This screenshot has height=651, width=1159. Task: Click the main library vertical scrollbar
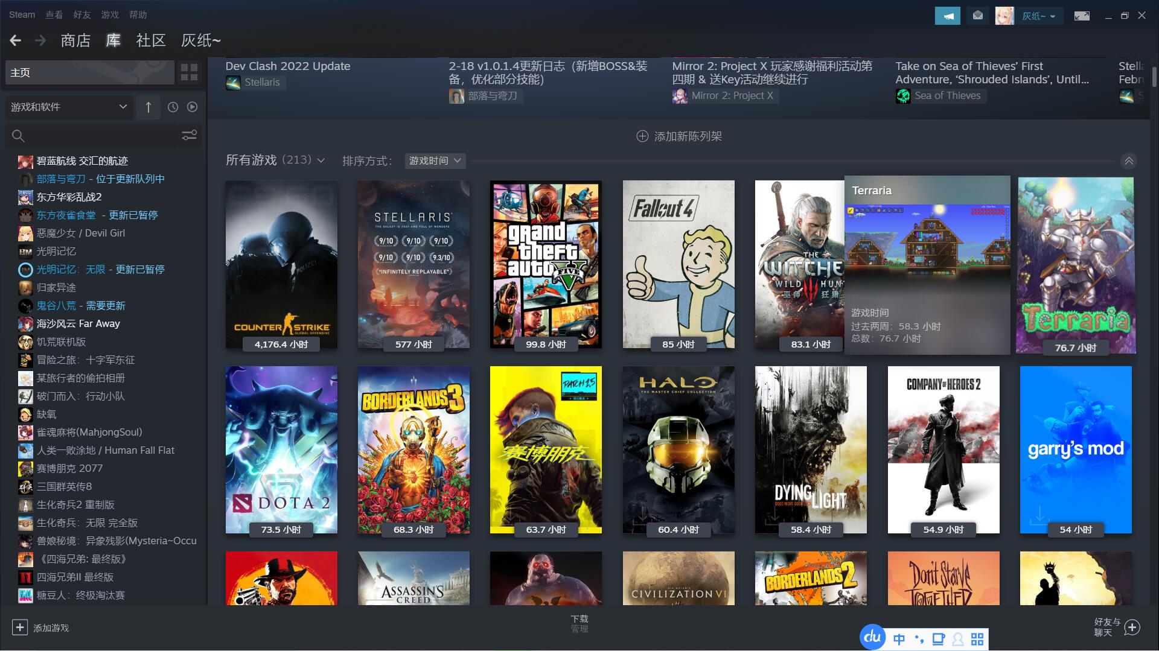pos(1154,77)
